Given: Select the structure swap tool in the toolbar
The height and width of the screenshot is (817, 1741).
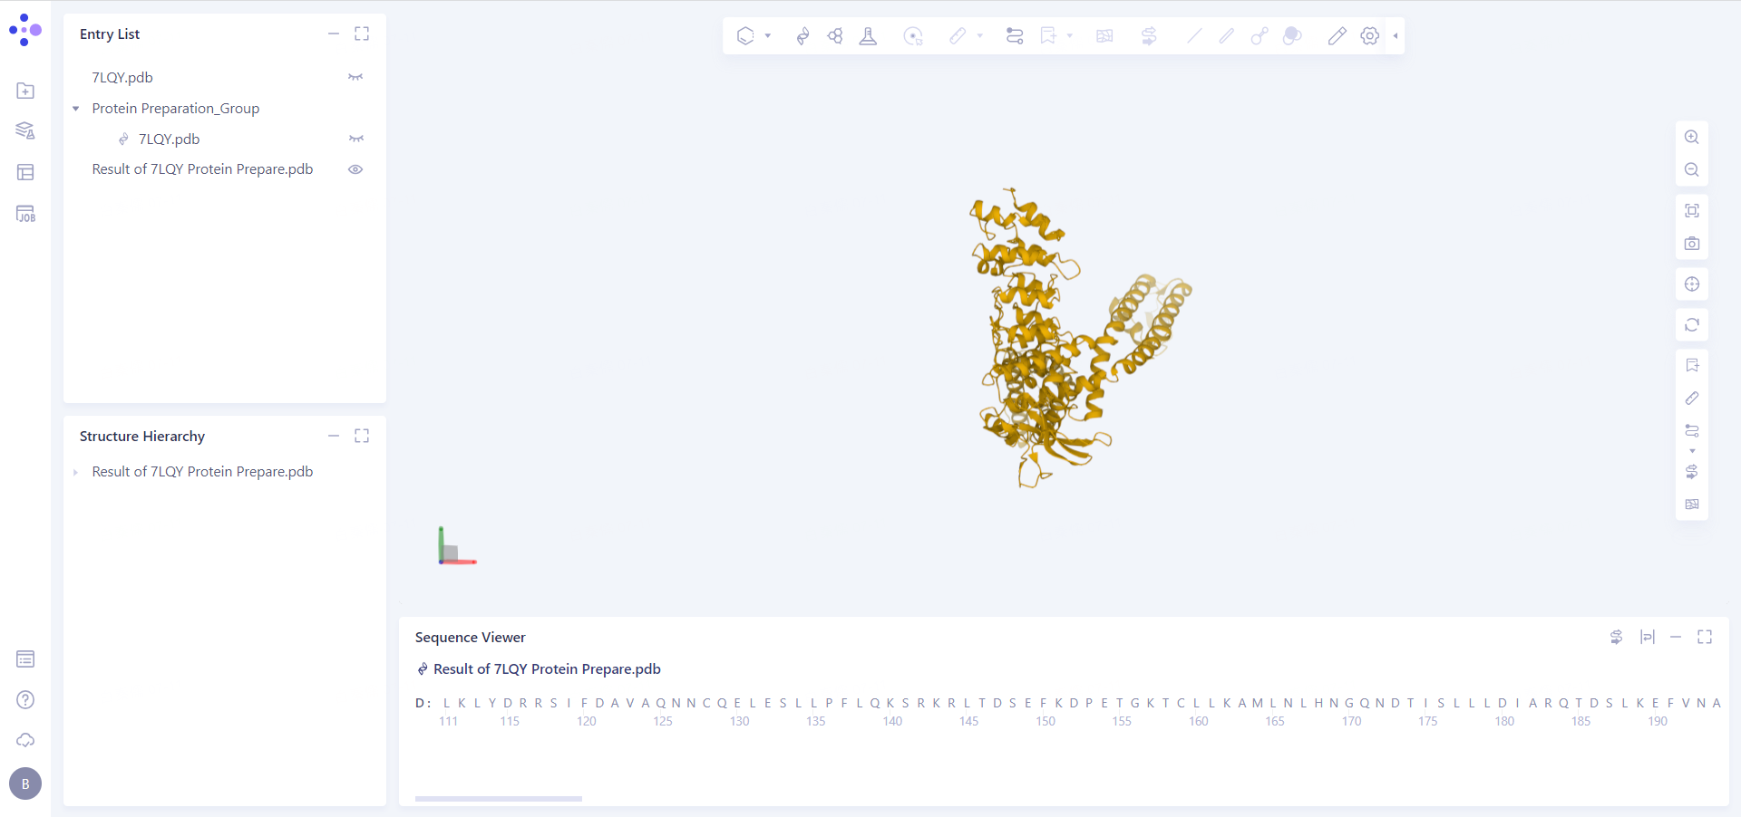Looking at the screenshot, I should coord(1149,36).
